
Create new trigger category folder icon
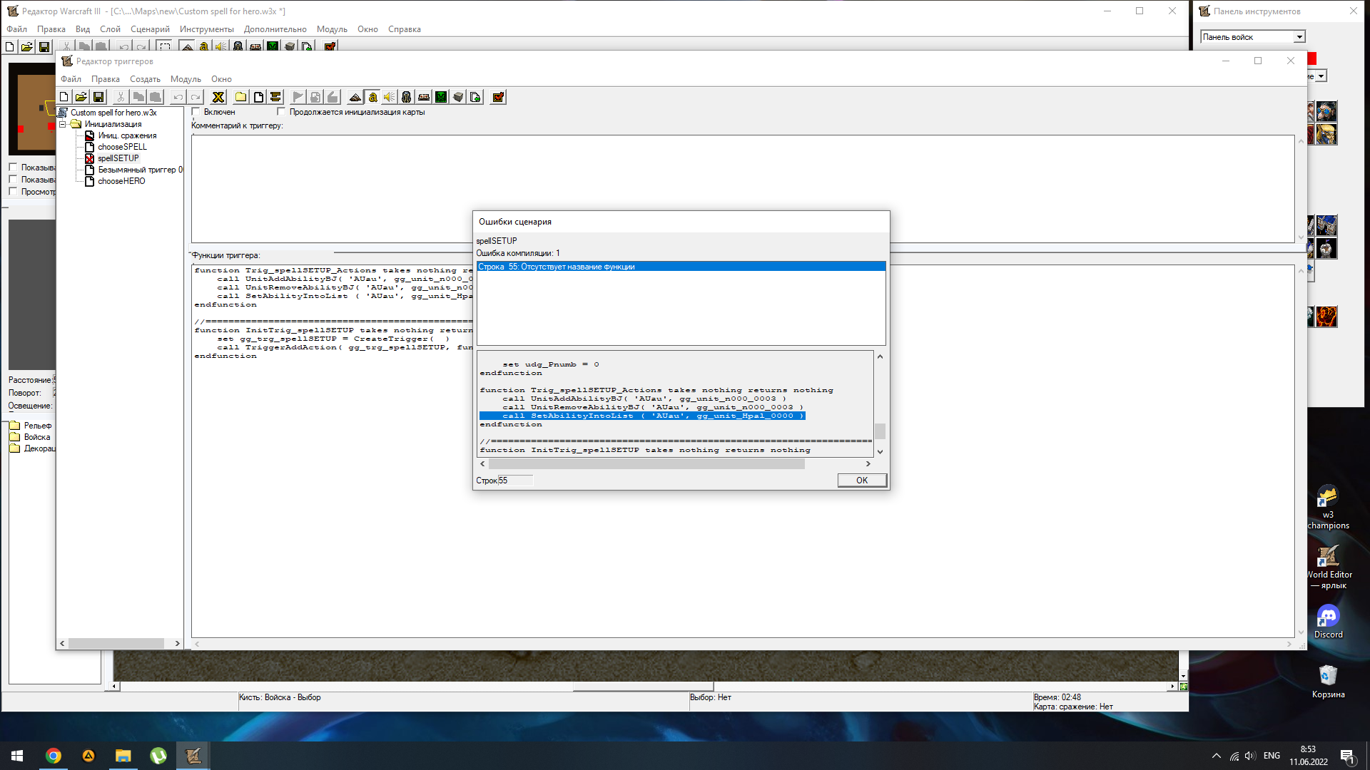coord(241,97)
